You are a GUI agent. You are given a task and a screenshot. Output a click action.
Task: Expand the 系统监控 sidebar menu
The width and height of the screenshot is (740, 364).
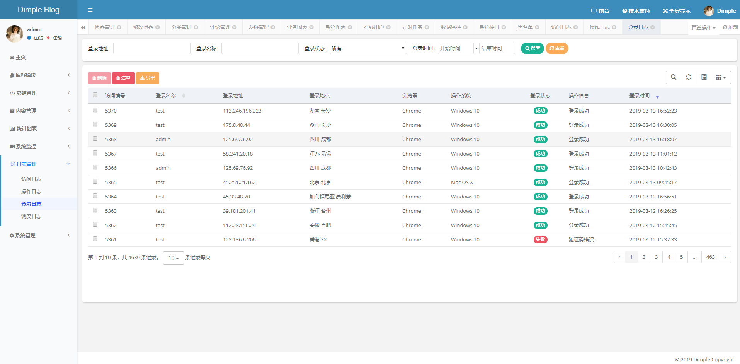(39, 146)
